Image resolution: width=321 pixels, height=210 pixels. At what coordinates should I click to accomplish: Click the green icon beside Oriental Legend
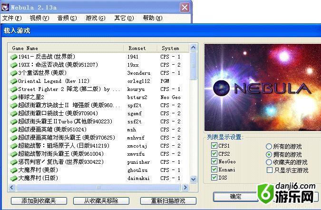[x=14, y=81]
